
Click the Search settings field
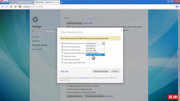pos(44,31)
